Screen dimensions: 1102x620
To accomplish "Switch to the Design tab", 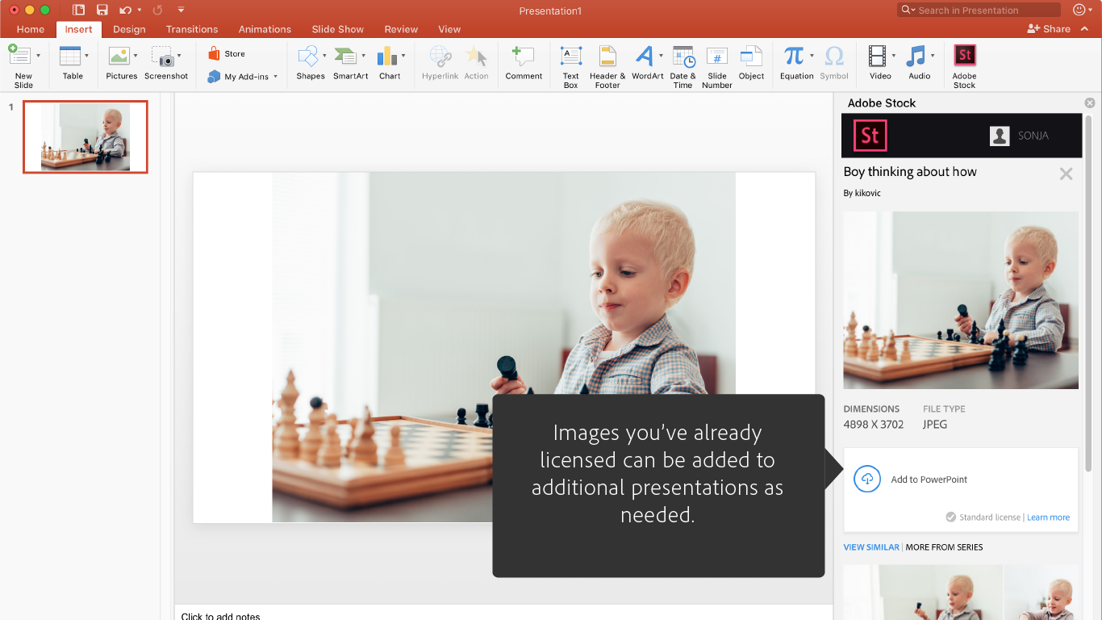I will point(129,29).
